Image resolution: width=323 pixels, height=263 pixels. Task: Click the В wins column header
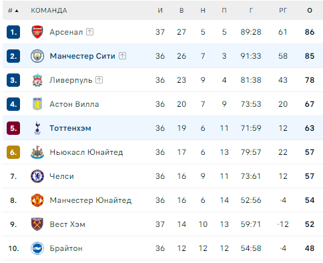click(x=182, y=11)
